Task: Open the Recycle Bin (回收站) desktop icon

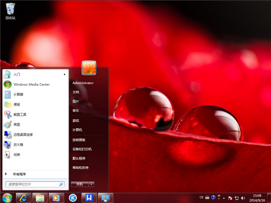Action: click(10, 10)
